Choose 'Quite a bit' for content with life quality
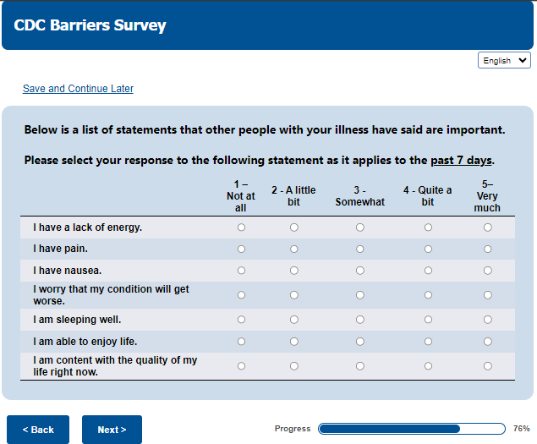 click(x=428, y=366)
